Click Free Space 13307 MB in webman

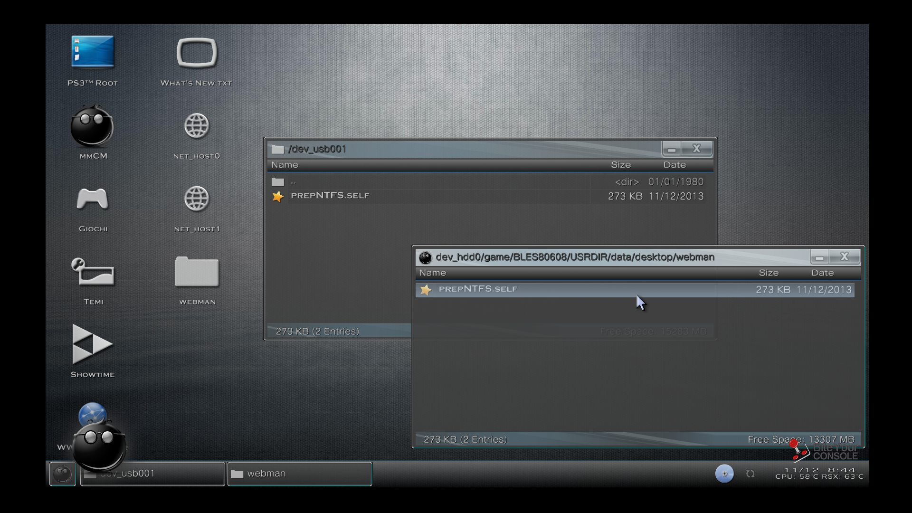pyautogui.click(x=801, y=440)
